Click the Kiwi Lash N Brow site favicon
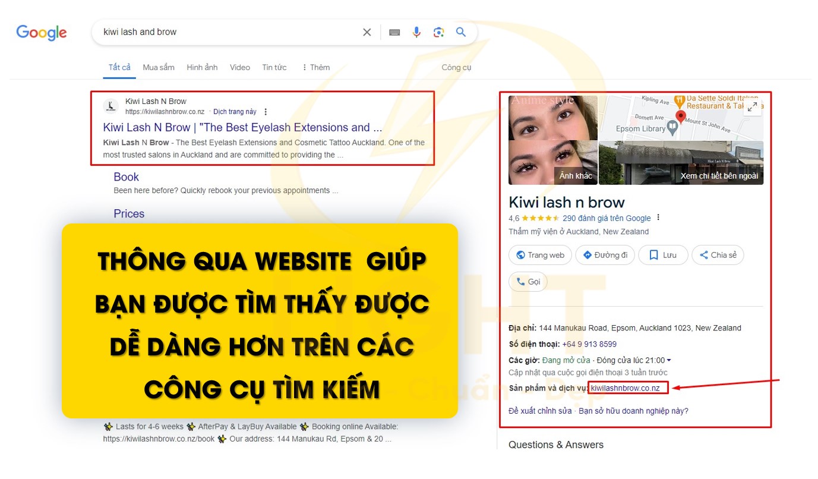The width and height of the screenshot is (818, 479). tap(110, 106)
